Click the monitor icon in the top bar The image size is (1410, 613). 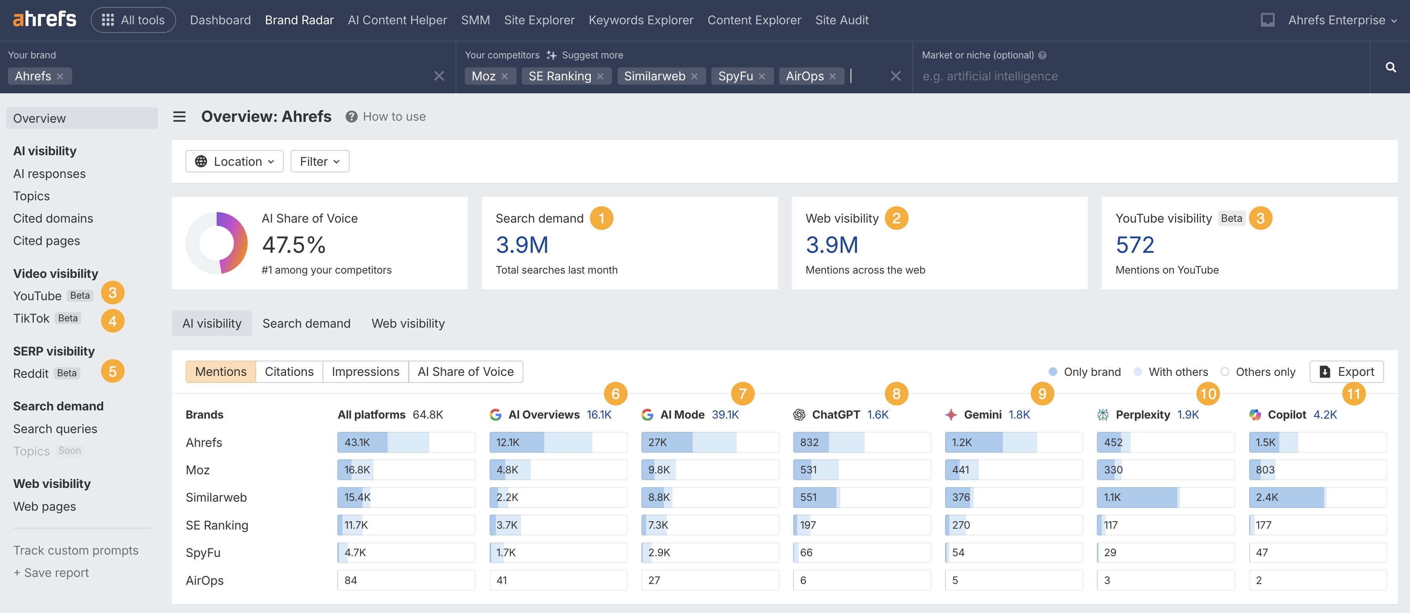pos(1267,20)
